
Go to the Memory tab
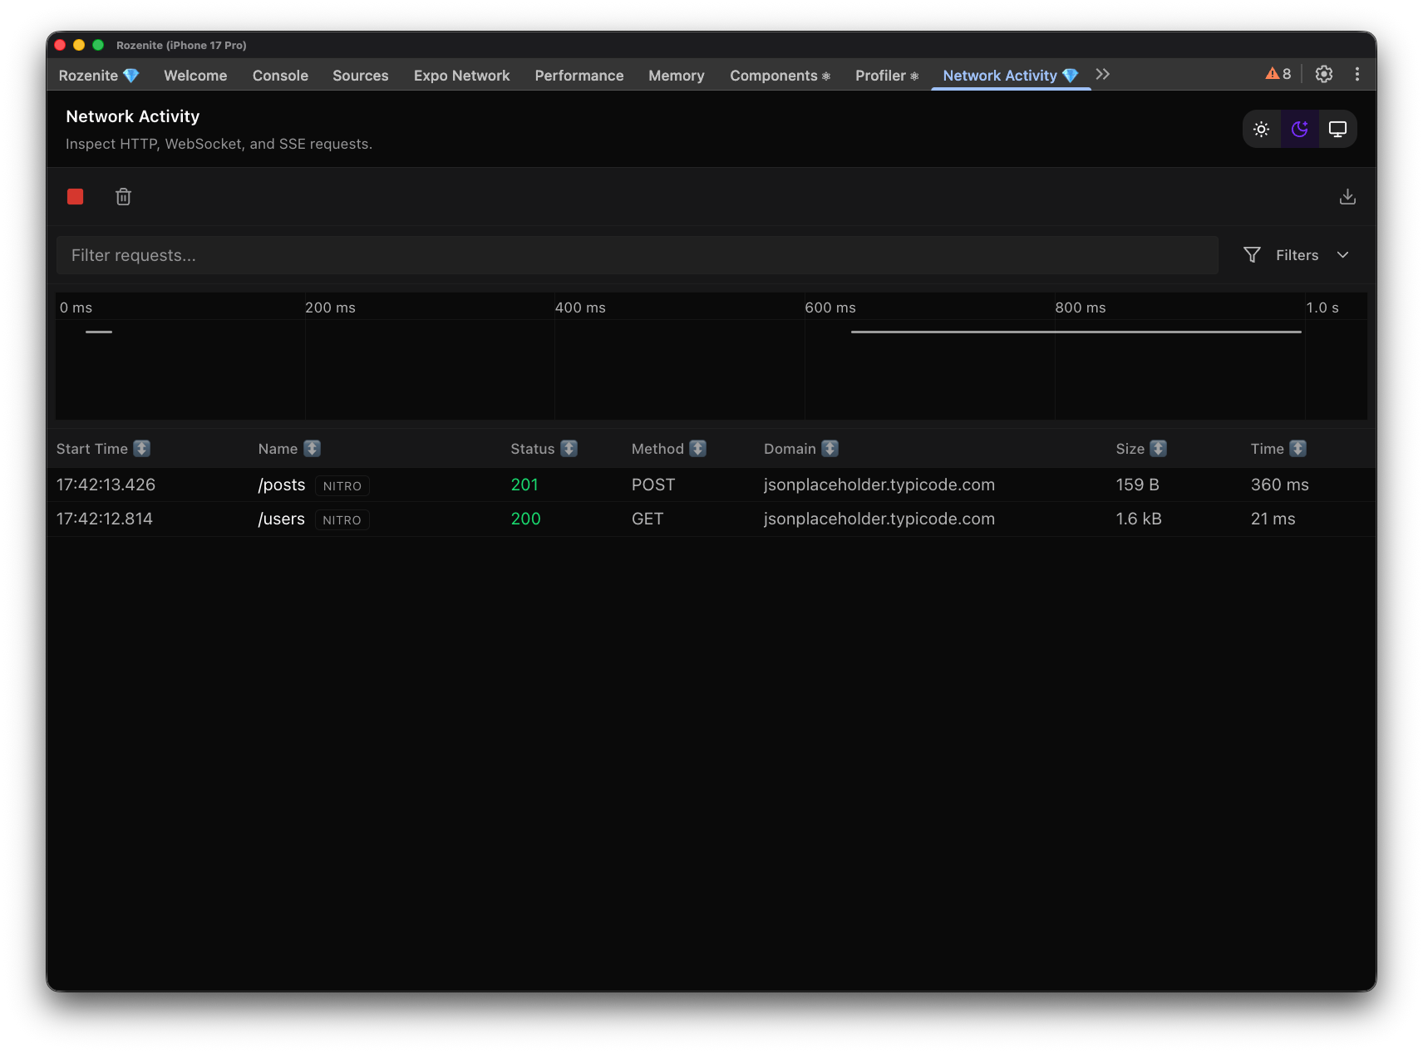[676, 75]
